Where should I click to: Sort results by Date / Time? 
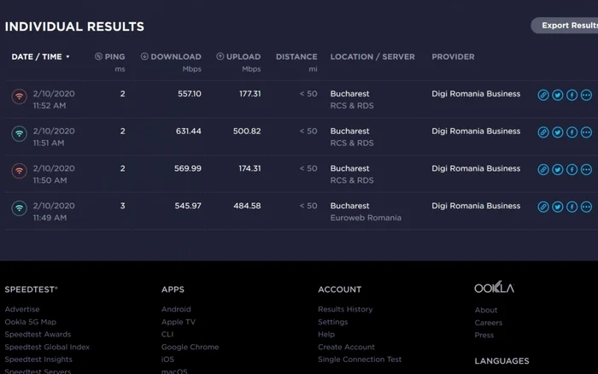40,57
